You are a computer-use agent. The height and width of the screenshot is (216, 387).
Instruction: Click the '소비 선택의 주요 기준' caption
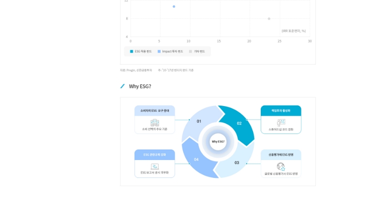(x=155, y=129)
